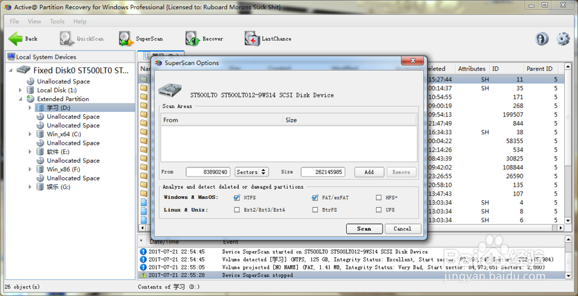Enable the HFS+ checkbox

[x=379, y=198]
